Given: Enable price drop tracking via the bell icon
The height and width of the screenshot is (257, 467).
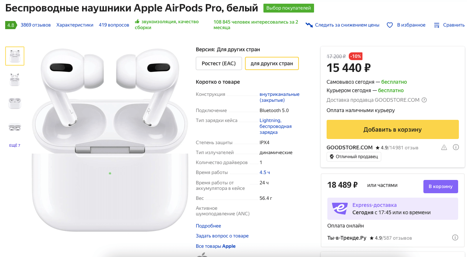Looking at the screenshot, I should (x=309, y=25).
